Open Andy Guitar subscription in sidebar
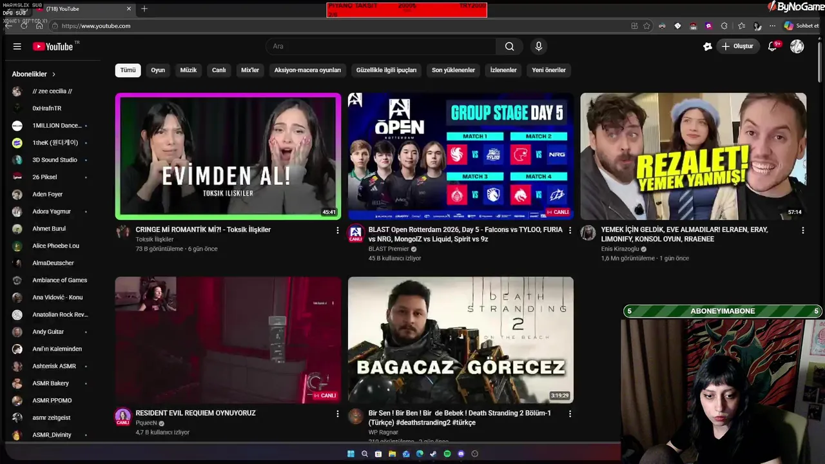 point(52,332)
